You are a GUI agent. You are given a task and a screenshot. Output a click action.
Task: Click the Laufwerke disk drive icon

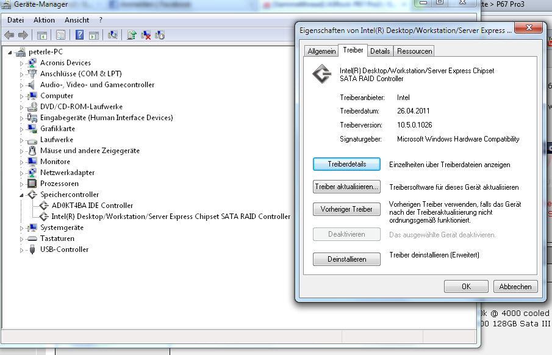(32, 140)
